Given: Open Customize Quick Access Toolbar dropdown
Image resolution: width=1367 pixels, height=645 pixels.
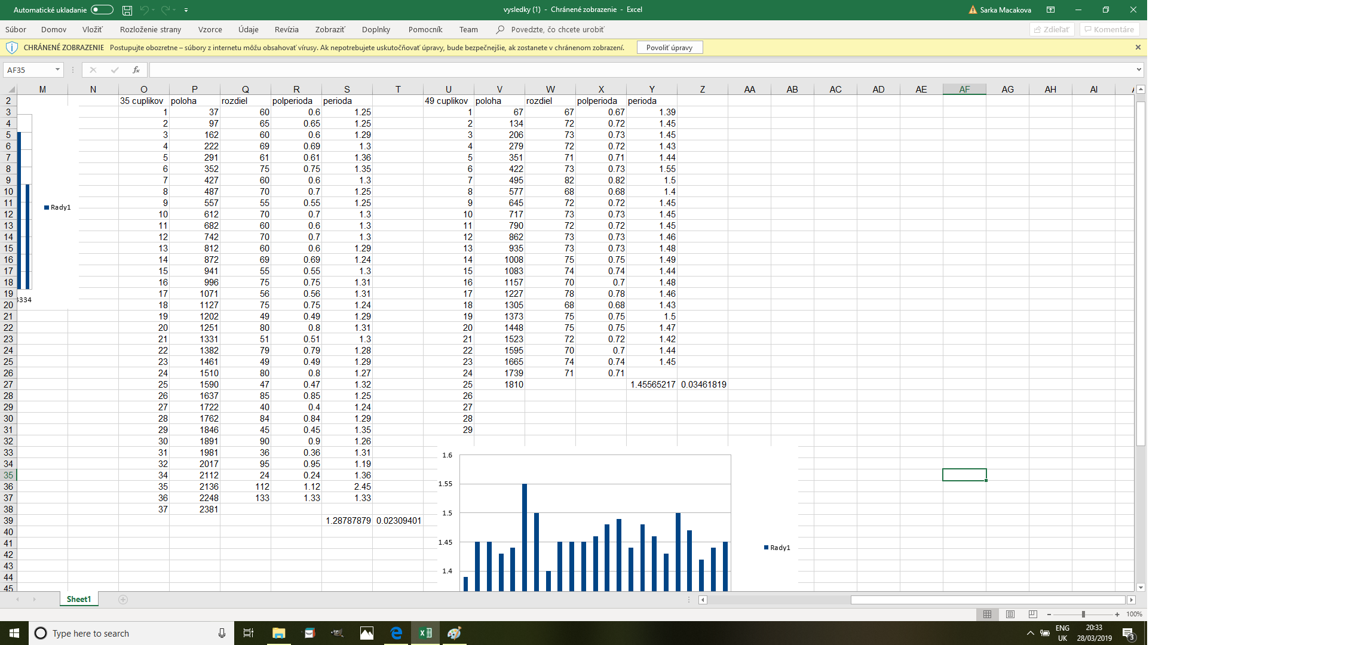Looking at the screenshot, I should pyautogui.click(x=186, y=10).
